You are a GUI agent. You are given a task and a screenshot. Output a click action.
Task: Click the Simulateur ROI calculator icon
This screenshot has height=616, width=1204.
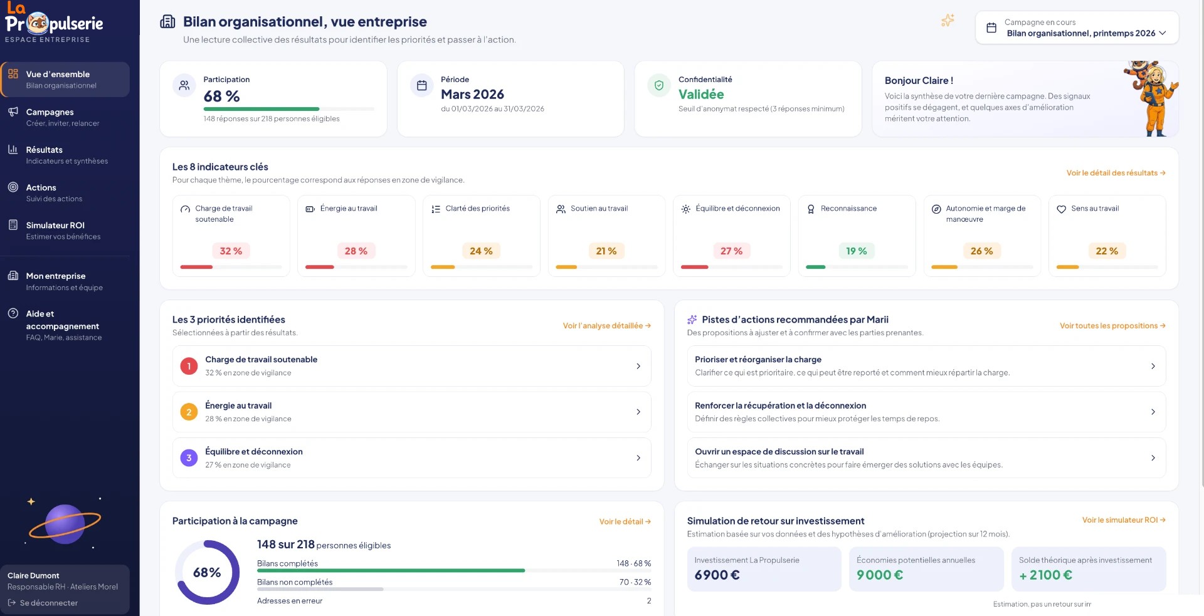pos(13,225)
